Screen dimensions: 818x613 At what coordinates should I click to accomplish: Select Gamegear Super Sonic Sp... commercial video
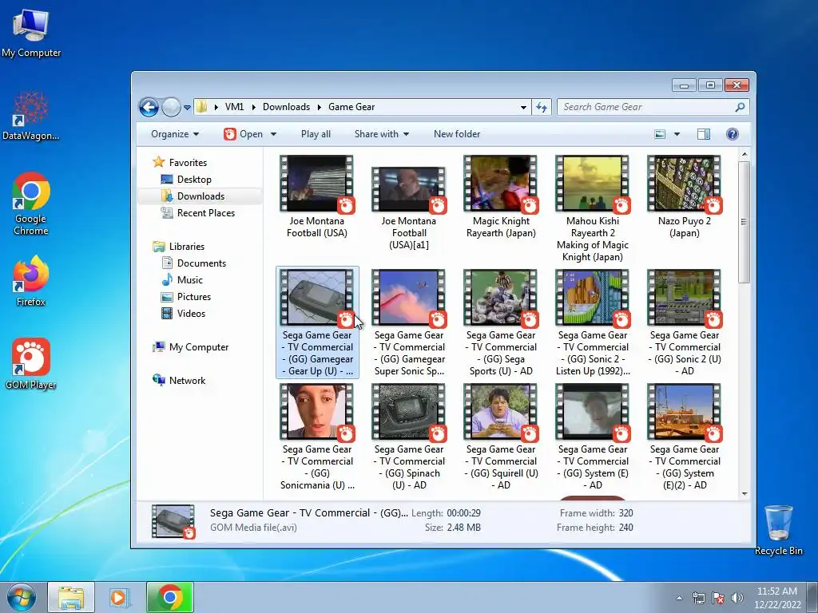click(x=408, y=322)
